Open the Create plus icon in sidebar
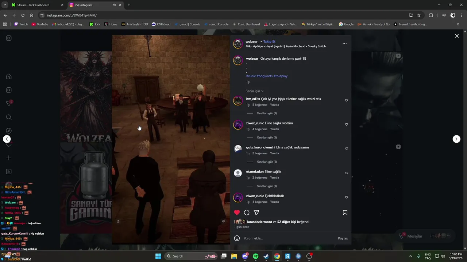The width and height of the screenshot is (467, 262). [x=9, y=158]
